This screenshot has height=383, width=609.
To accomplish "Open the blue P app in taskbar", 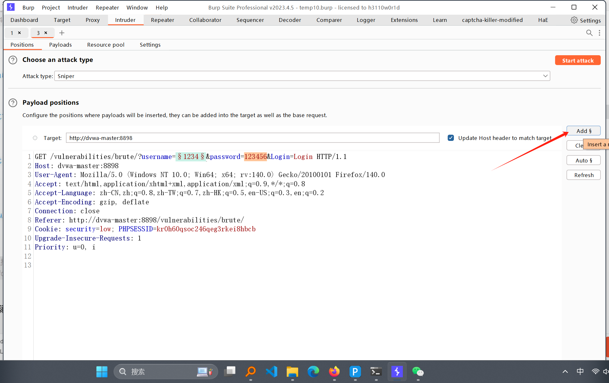I will coord(355,372).
